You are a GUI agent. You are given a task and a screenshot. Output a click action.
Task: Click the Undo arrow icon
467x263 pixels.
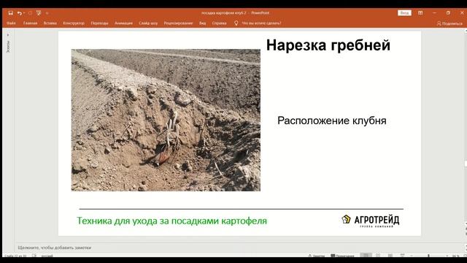[19, 13]
